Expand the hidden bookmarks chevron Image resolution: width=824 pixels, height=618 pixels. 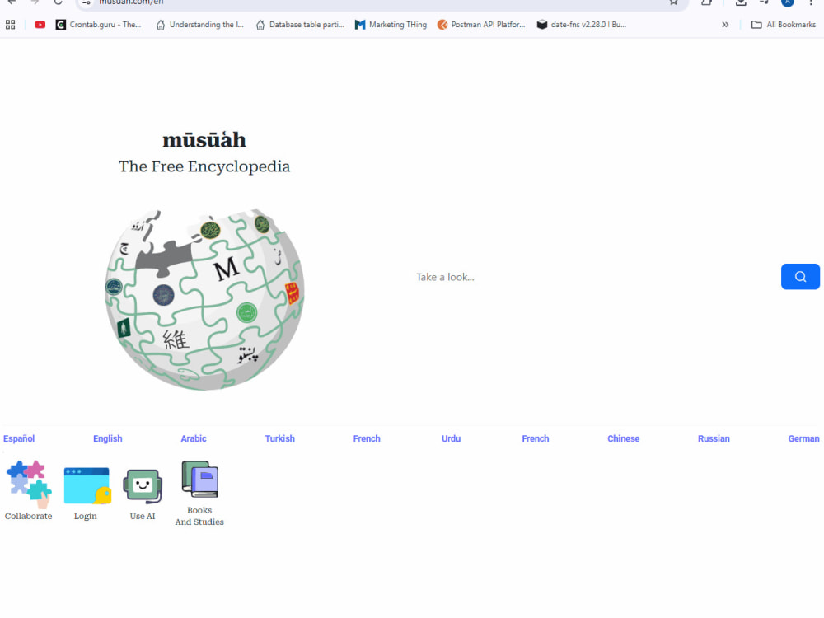pyautogui.click(x=725, y=25)
